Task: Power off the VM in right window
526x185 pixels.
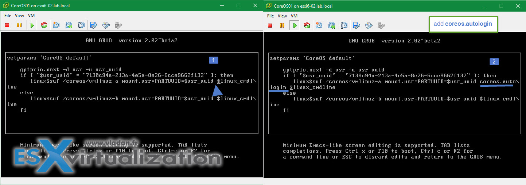Action: (x=270, y=25)
